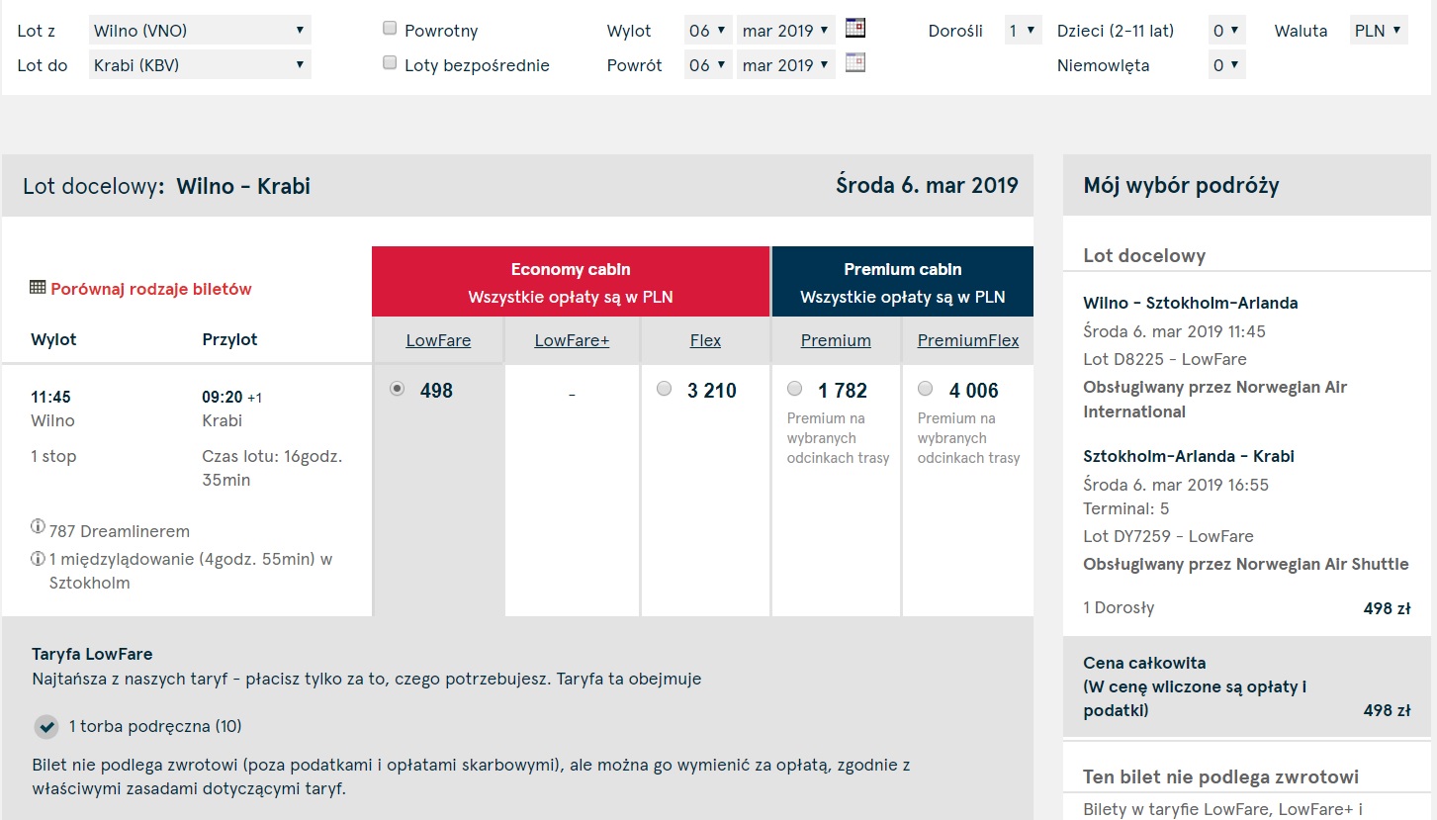Click the PremiumFlex column header
Viewport: 1437px width, 820px height.
pos(968,340)
